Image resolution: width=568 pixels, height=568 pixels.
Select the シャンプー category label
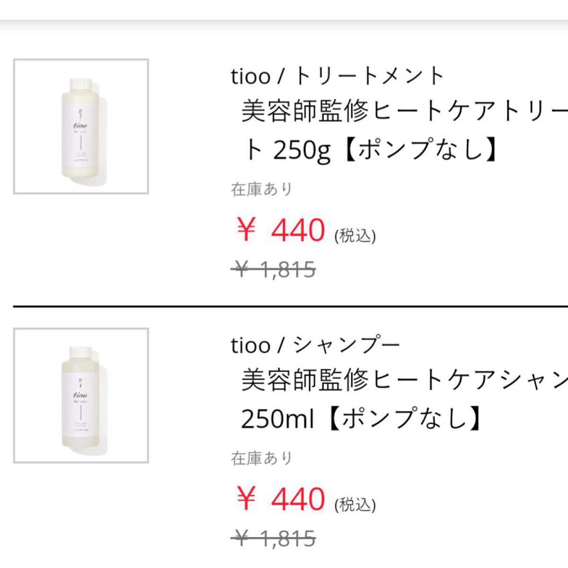(346, 345)
